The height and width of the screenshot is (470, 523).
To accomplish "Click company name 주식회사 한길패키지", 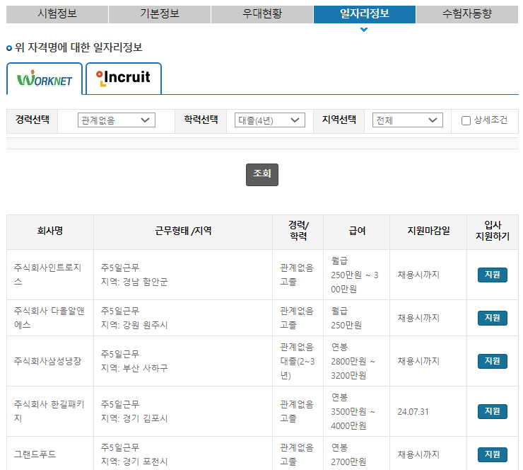I will coord(49,411).
